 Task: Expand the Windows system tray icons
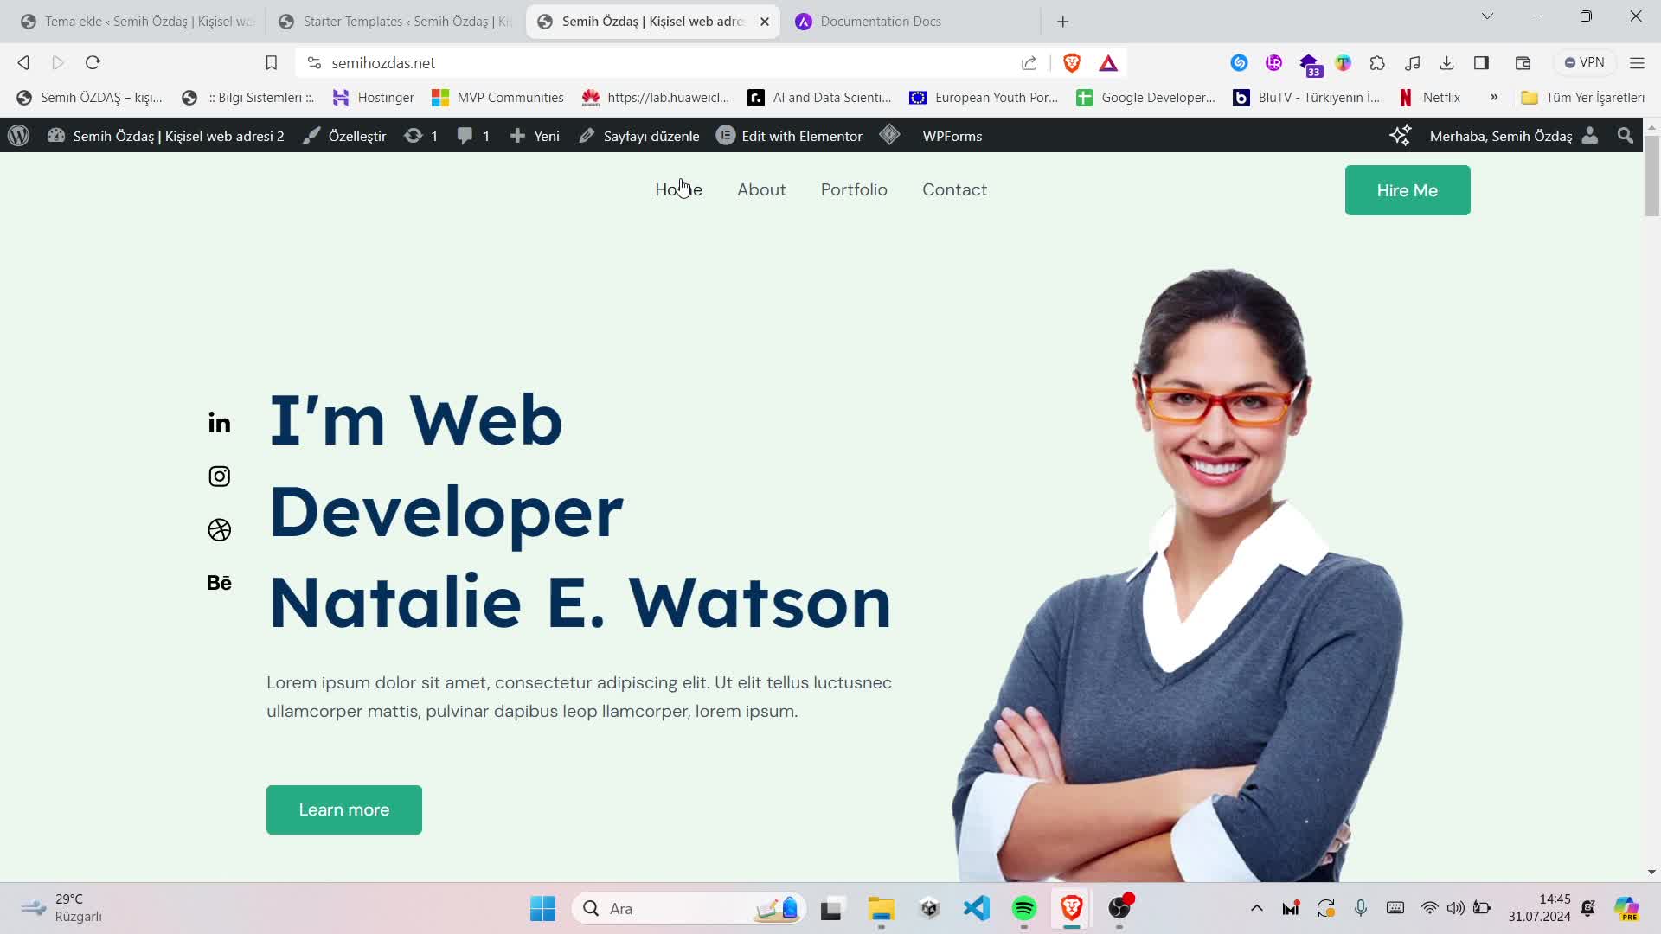(1257, 909)
